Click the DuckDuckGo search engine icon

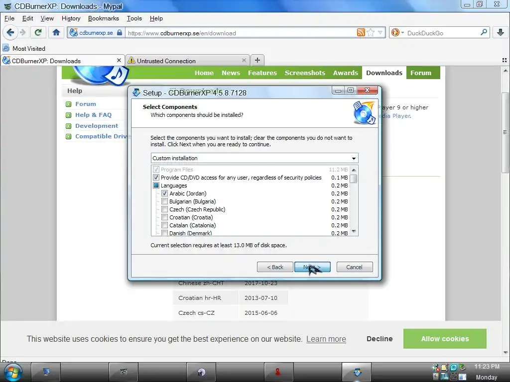pos(395,32)
